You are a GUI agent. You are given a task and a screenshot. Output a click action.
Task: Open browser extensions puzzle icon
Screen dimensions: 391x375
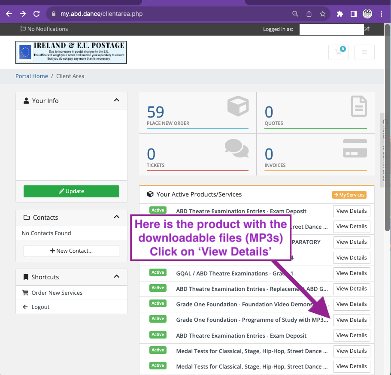point(340,14)
